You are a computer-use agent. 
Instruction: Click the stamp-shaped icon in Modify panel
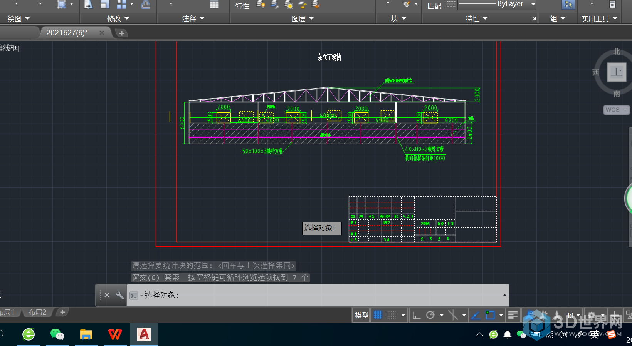point(146,4)
